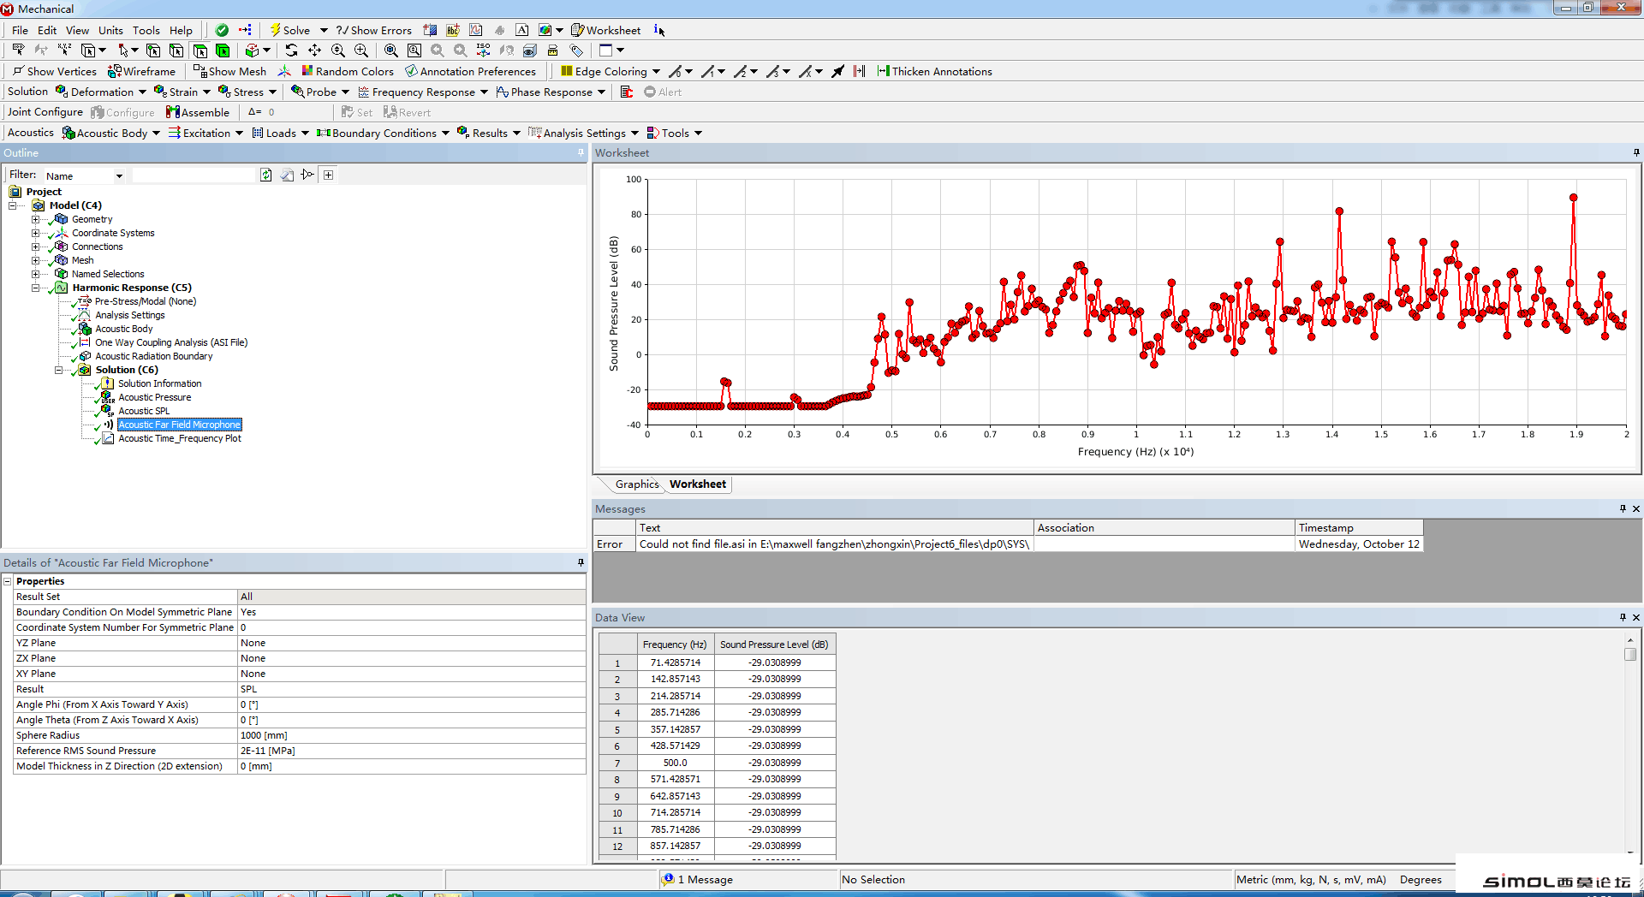Click the Worksheet toolbar button
Image resolution: width=1644 pixels, height=897 pixels.
pyautogui.click(x=606, y=30)
